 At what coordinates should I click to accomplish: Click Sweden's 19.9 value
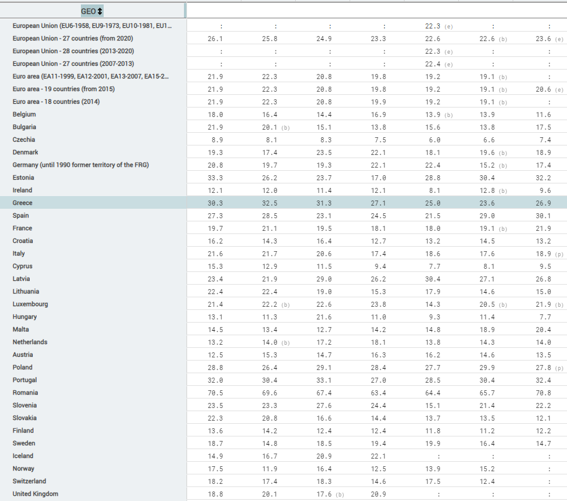click(x=433, y=444)
